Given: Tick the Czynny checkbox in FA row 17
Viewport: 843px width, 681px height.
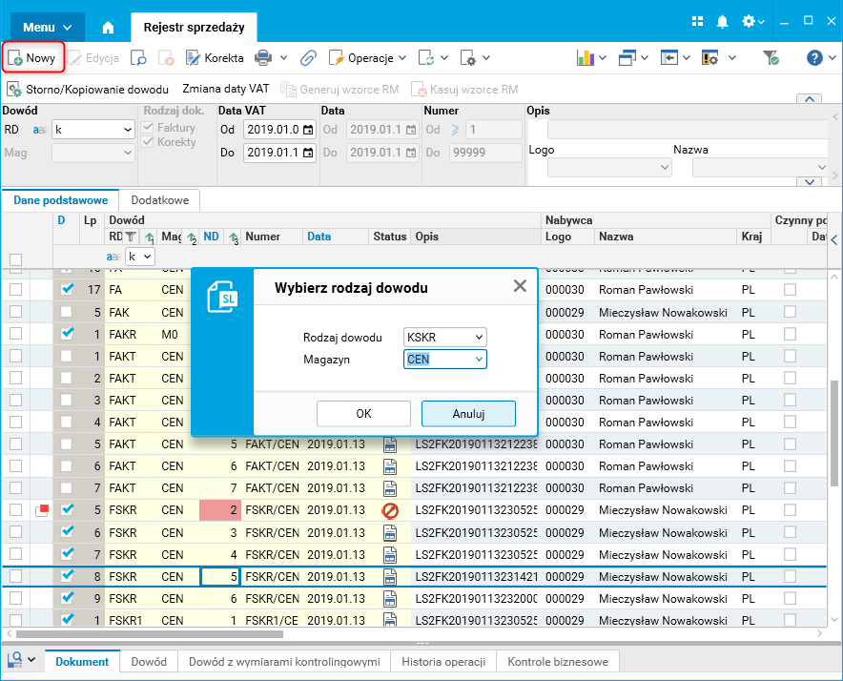Looking at the screenshot, I should 790,289.
